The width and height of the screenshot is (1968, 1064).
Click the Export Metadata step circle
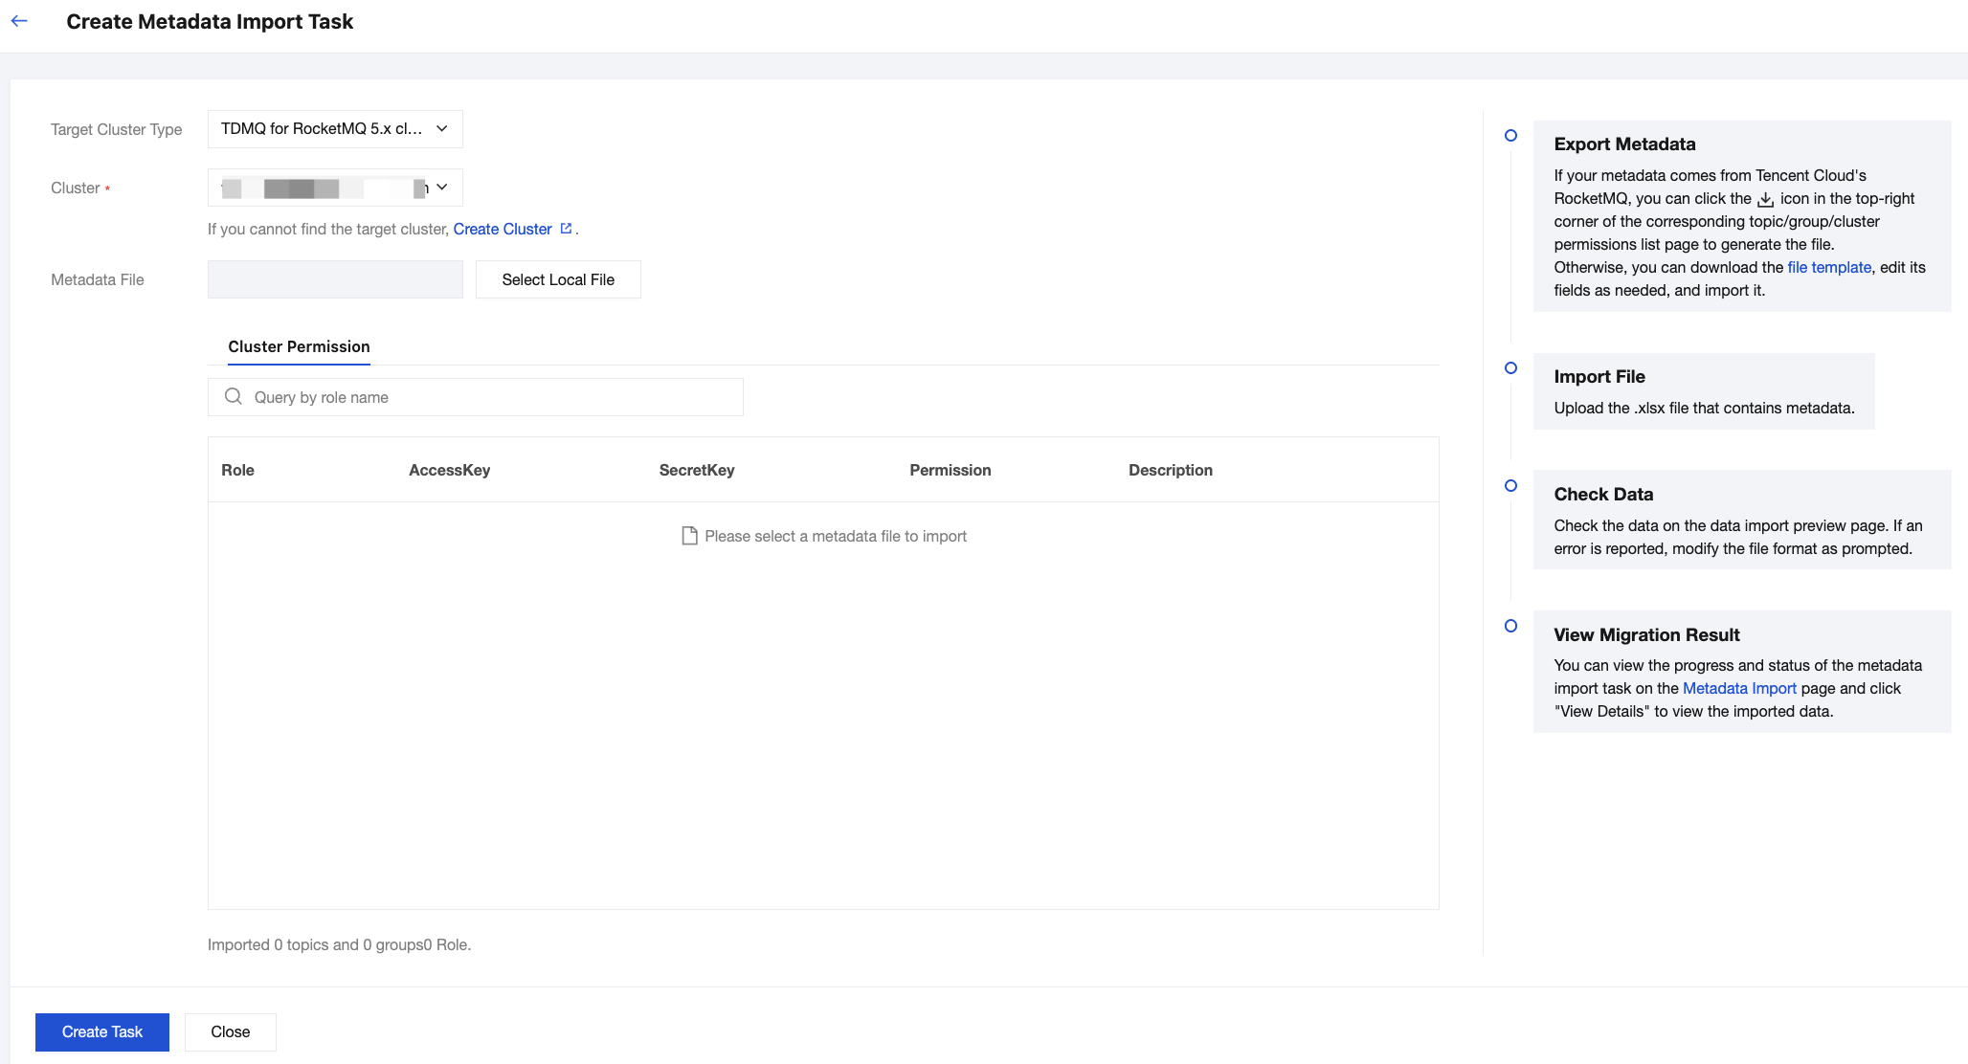1510,136
